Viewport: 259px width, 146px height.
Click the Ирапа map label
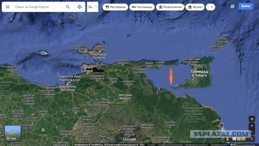[x=149, y=64]
